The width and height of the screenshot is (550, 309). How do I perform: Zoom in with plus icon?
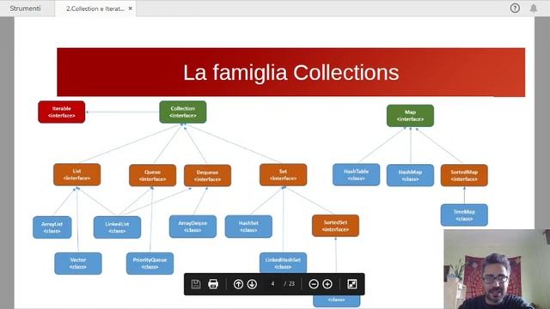[327, 284]
